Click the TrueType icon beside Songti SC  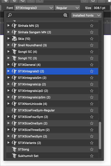click(14, 52)
